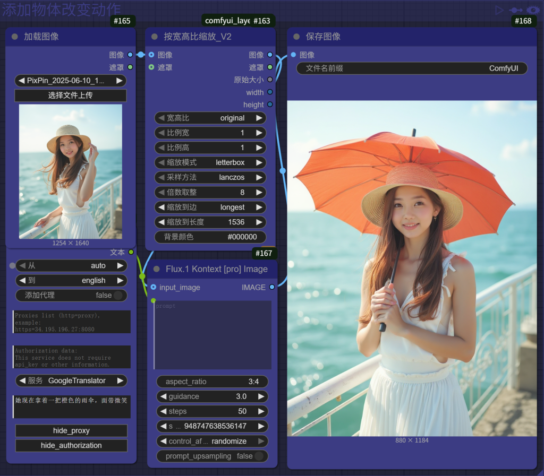Click the 原始大小 output port

click(270, 80)
